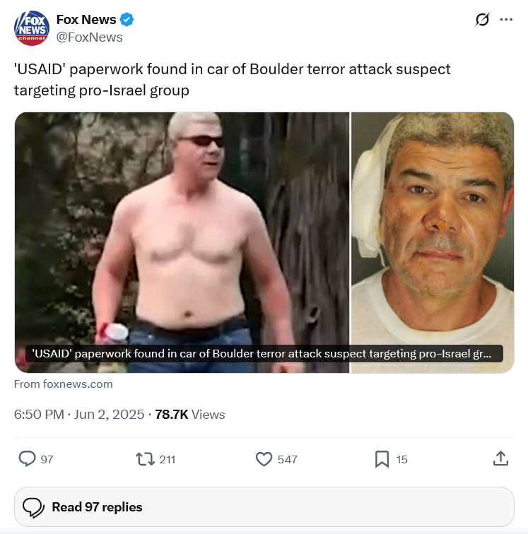
Task: Open the 'From foxnews.com' source link
Action: click(64, 384)
